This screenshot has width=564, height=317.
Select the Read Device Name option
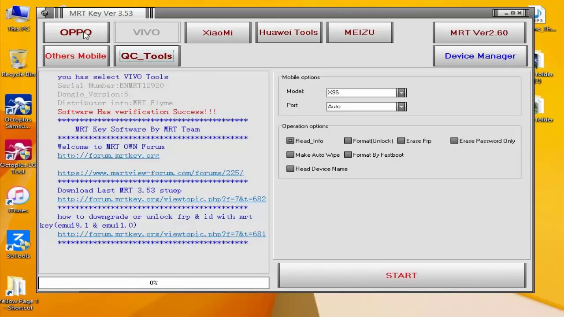317,169
